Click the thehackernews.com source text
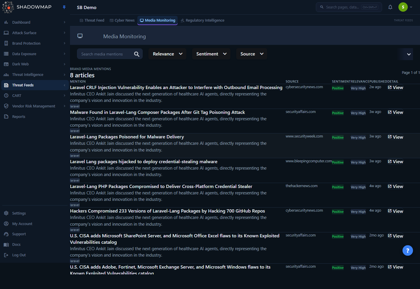 (x=302, y=186)
